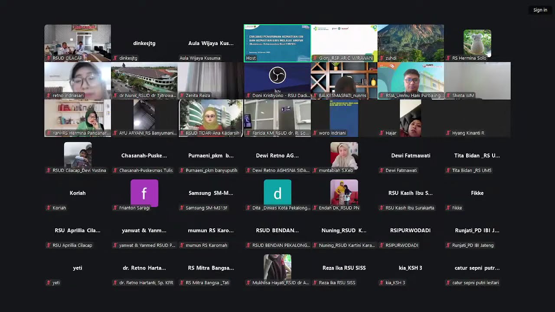Click muted mic icon beside woro indriani
Screen dimensions: 555x312
[x=315, y=133]
